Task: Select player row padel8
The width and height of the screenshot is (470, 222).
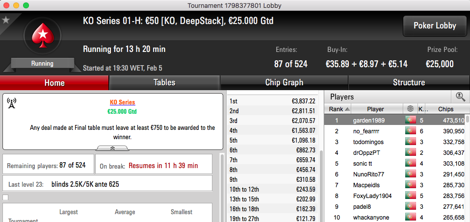Action: 395,207
